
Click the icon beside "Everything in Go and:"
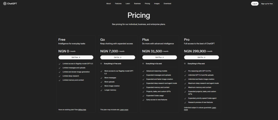tap(143, 63)
